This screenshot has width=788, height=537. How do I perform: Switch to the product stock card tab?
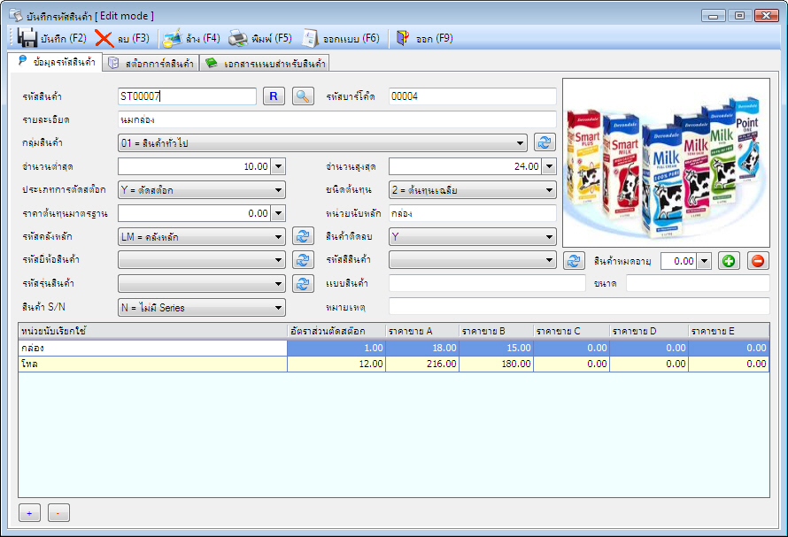pyautogui.click(x=151, y=64)
